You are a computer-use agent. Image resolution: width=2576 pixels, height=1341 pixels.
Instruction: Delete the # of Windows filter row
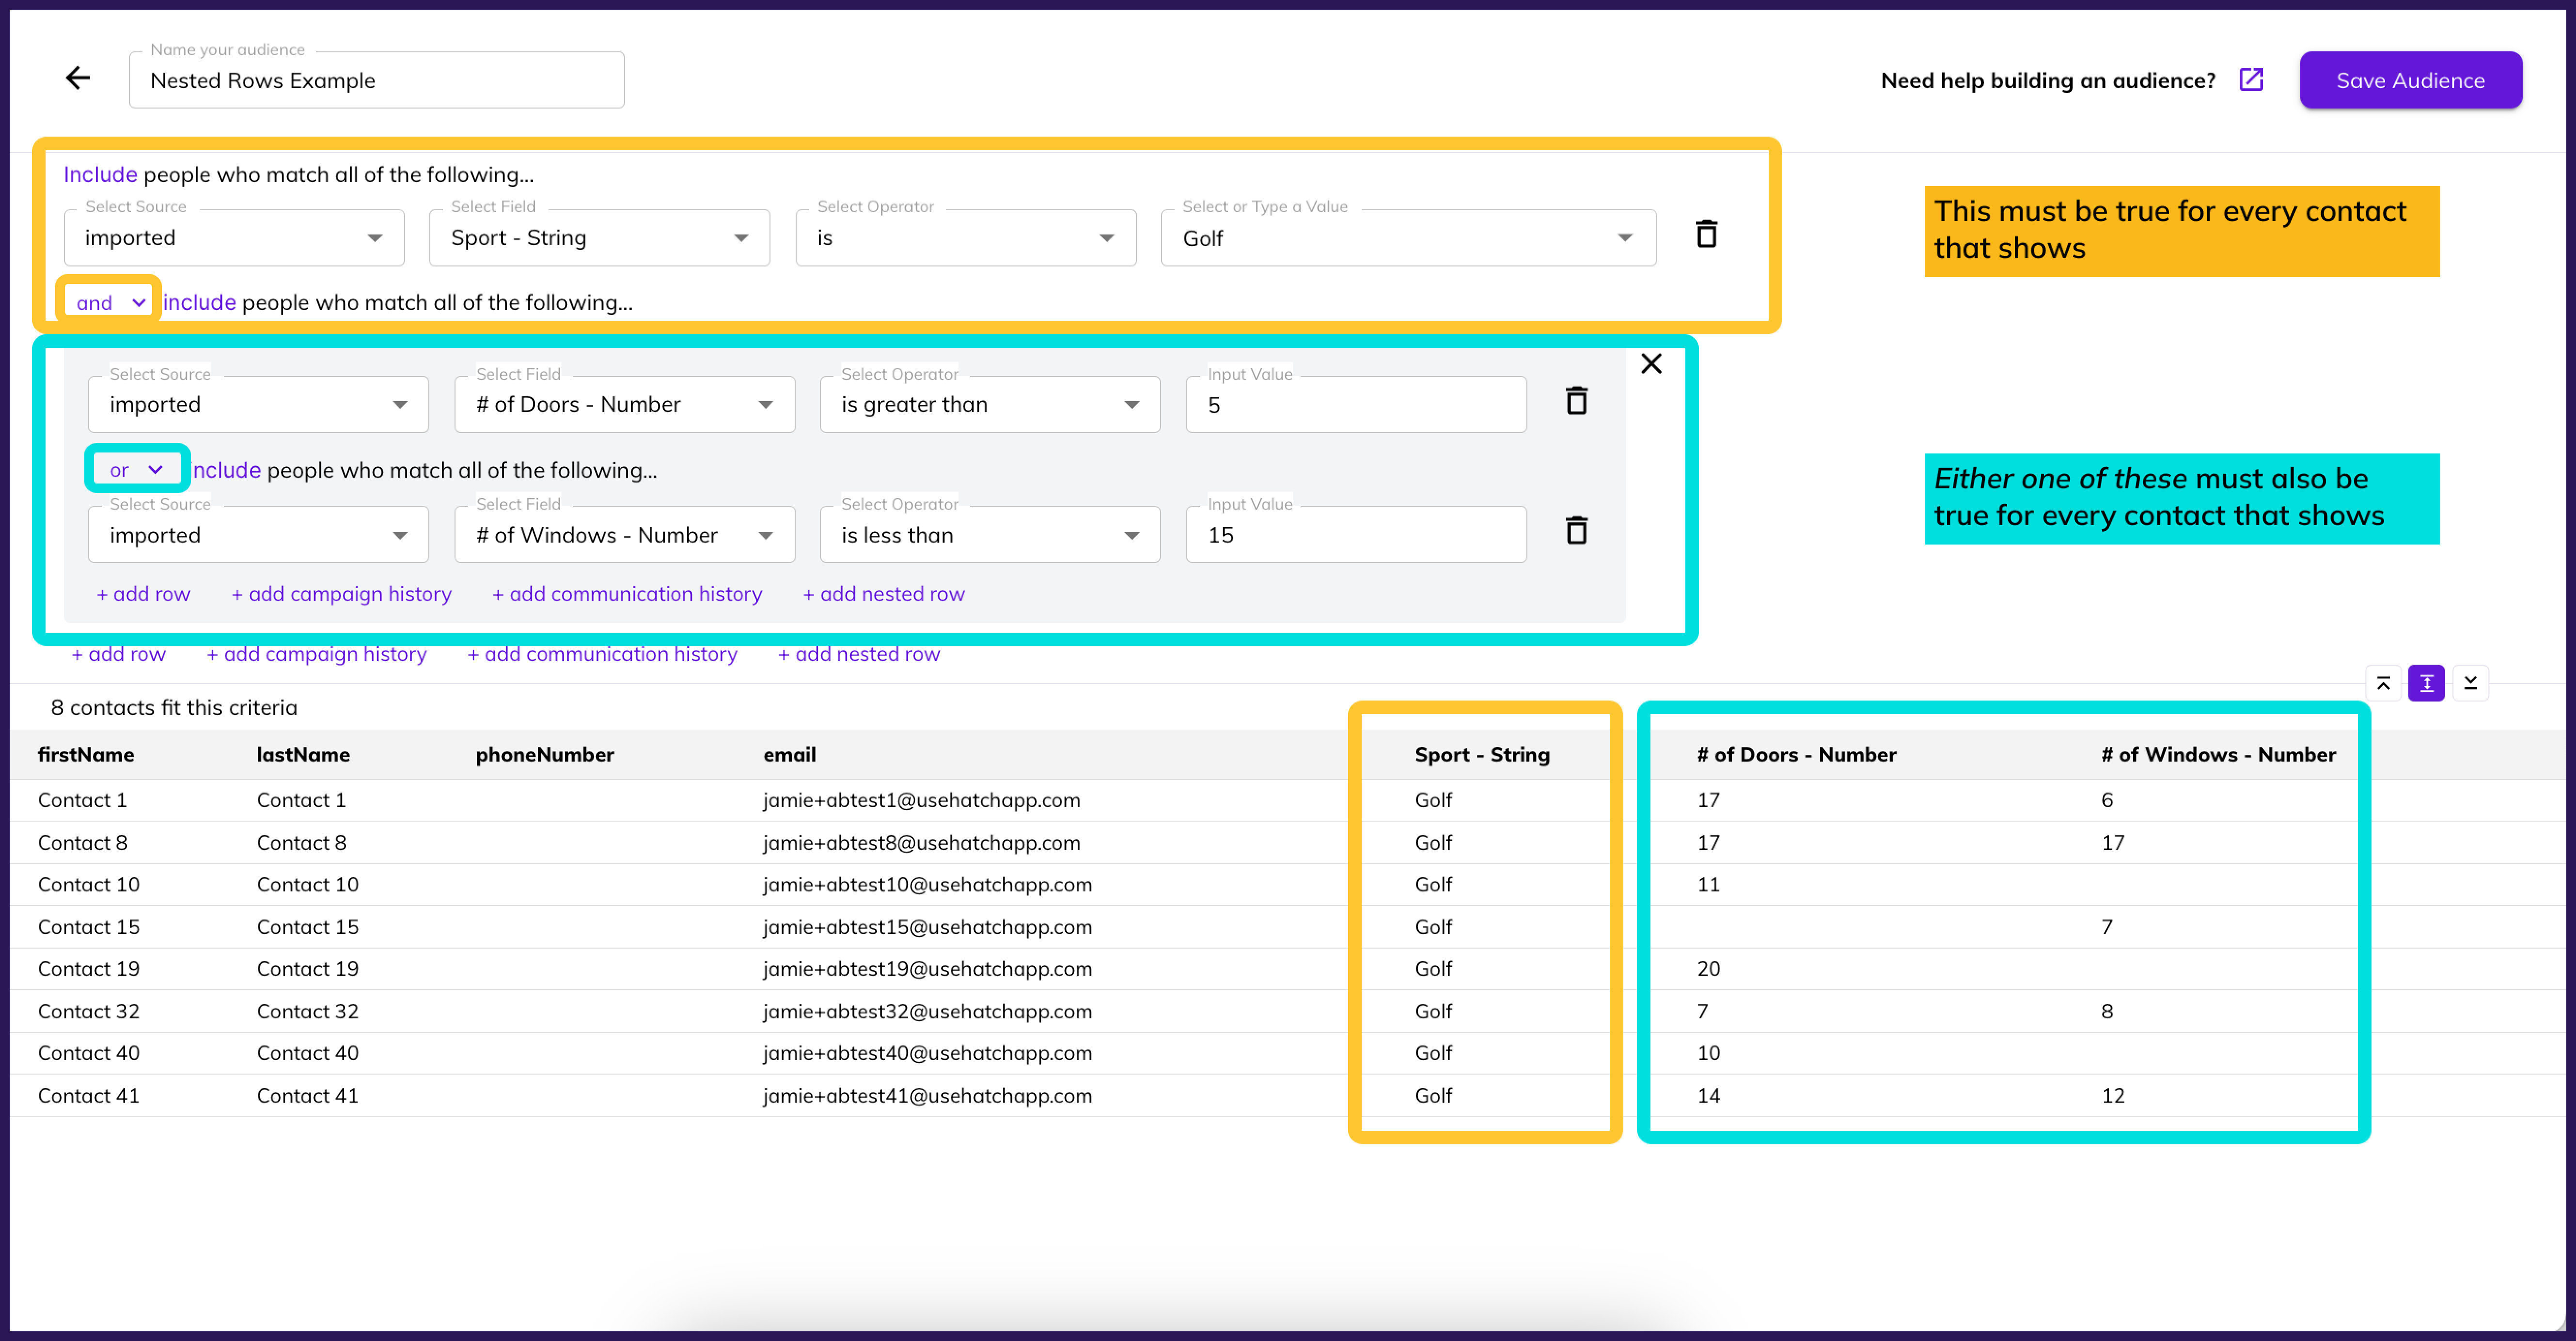(x=1576, y=532)
